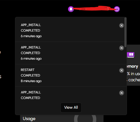Image resolution: width=140 pixels, height=122 pixels.
Task: Select the bottom APP_INSTALL notification title
Action: click(31, 92)
